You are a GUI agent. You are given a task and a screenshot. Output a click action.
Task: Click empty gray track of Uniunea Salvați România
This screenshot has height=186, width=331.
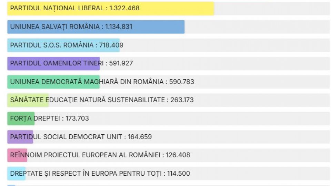click(257, 27)
